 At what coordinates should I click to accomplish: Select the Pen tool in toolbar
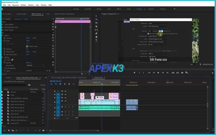click(96, 33)
